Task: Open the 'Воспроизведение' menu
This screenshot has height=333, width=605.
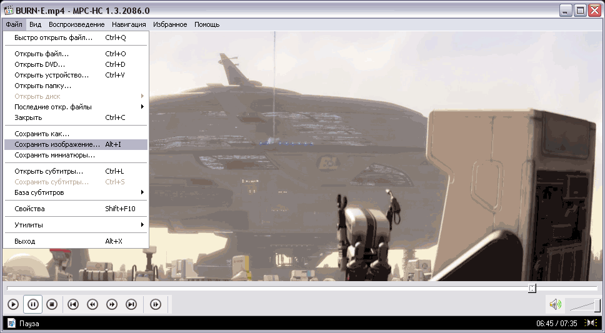Action: [77, 24]
